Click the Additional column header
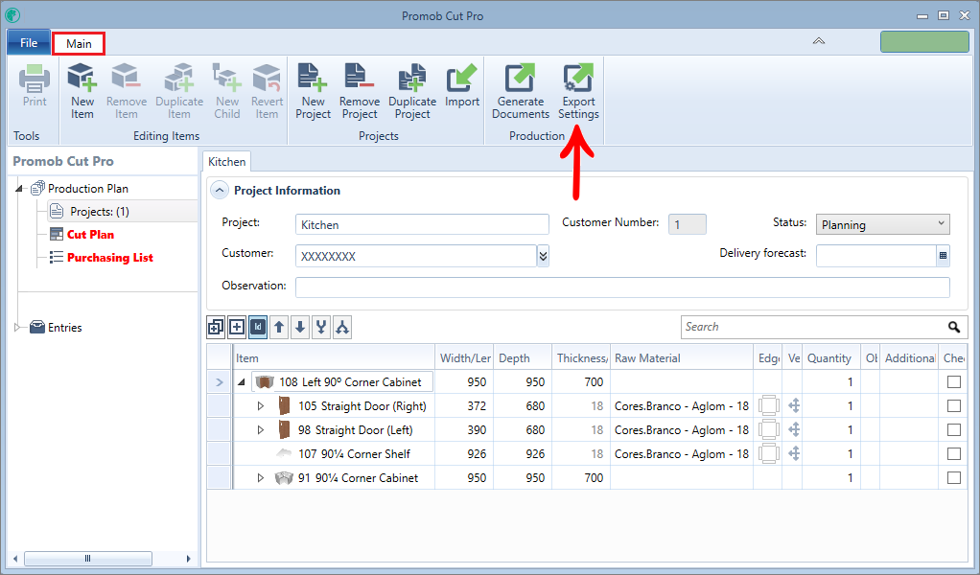Viewport: 980px width, 575px height. click(909, 357)
